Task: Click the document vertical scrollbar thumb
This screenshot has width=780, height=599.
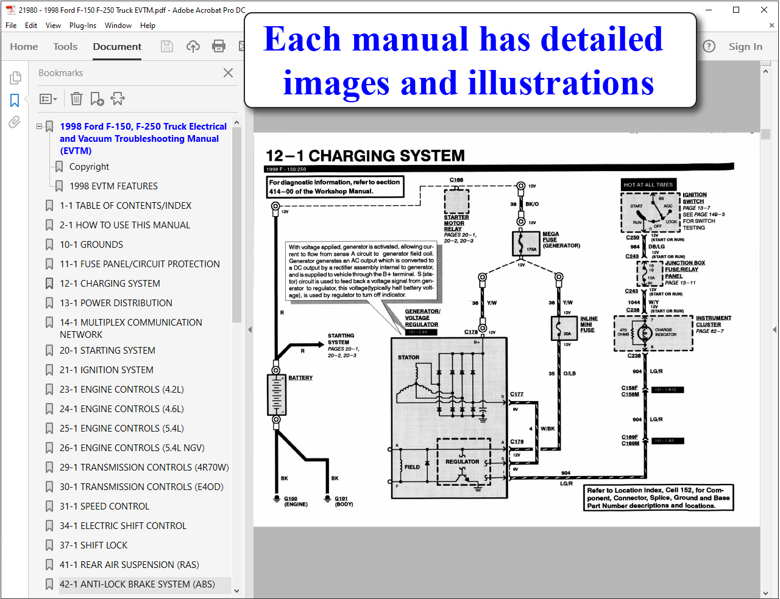Action: [x=766, y=133]
